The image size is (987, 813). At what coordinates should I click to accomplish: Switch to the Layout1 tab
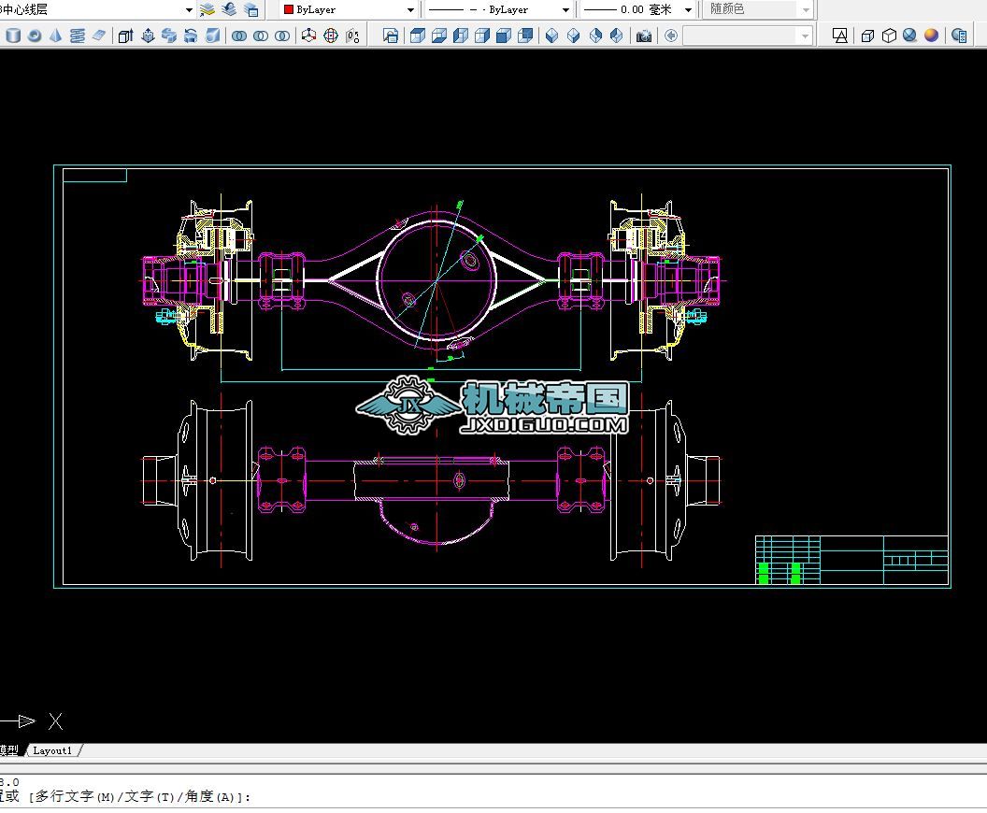pos(52,750)
